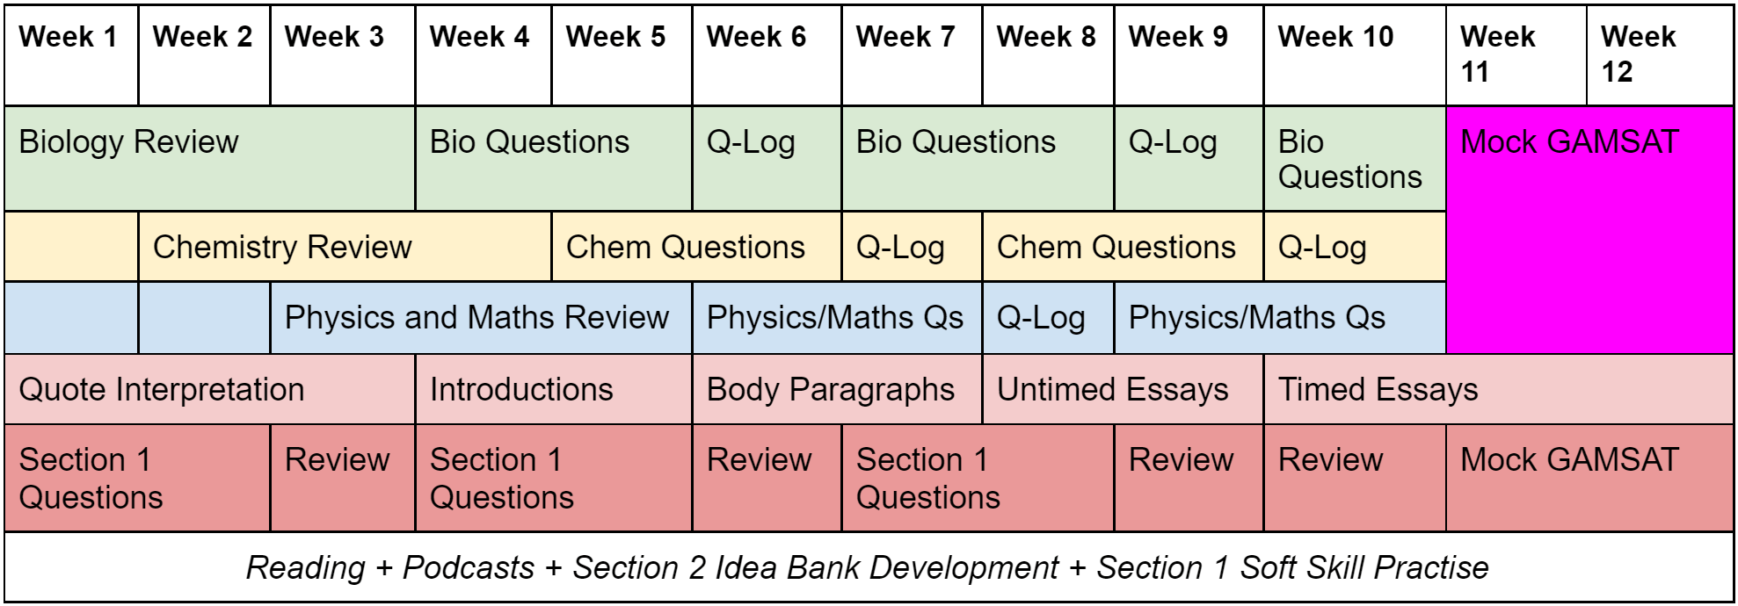Select the Reading + Podcasts footer row
Screen dimensions: 1738x606
click(869, 567)
